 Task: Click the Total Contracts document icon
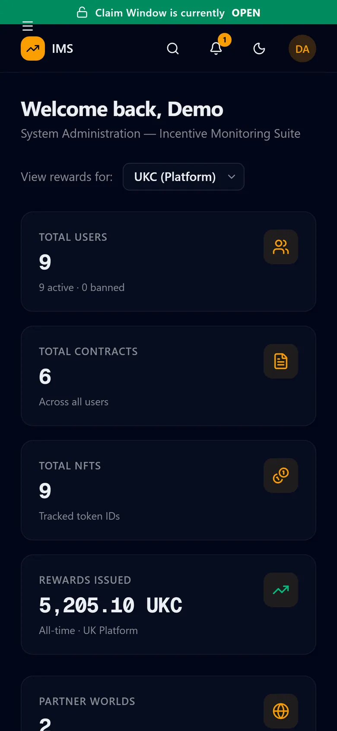tap(281, 361)
